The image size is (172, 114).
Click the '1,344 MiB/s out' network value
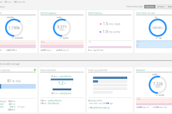point(160,107)
